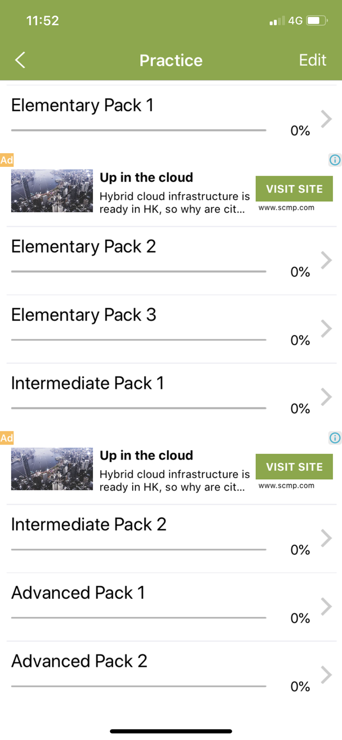
Task: Open Intermediate Pack 2 chevron arrow
Action: point(326,538)
